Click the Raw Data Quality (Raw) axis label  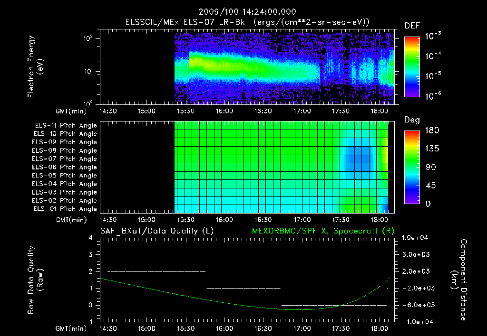click(35, 280)
